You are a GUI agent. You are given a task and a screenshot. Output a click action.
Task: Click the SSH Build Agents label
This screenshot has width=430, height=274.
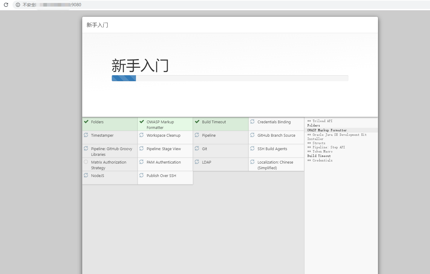click(x=272, y=149)
